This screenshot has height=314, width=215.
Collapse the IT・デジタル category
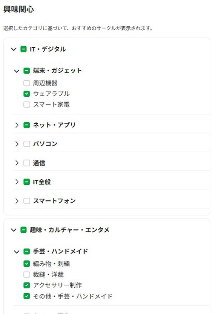pos(13,49)
